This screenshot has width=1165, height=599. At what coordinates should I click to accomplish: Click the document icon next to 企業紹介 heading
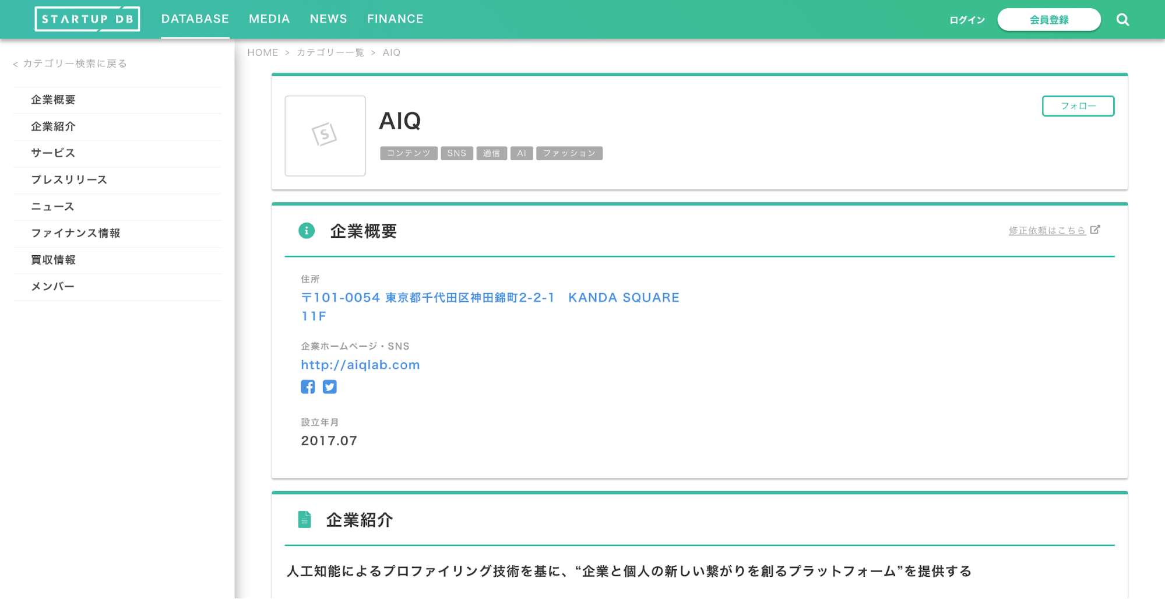click(x=304, y=519)
